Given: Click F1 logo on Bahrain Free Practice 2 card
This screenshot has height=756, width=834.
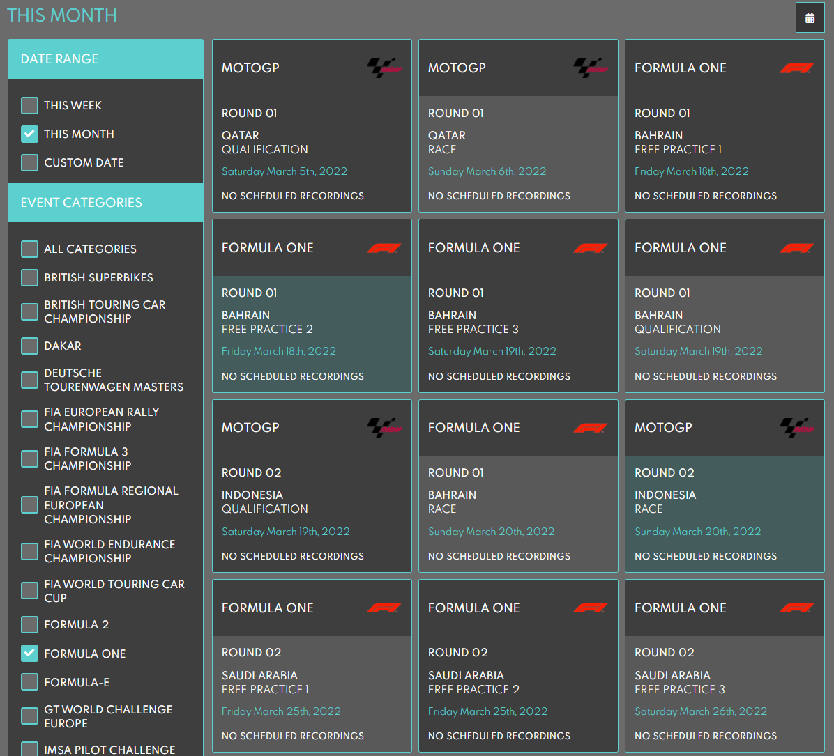Looking at the screenshot, I should pyautogui.click(x=384, y=248).
